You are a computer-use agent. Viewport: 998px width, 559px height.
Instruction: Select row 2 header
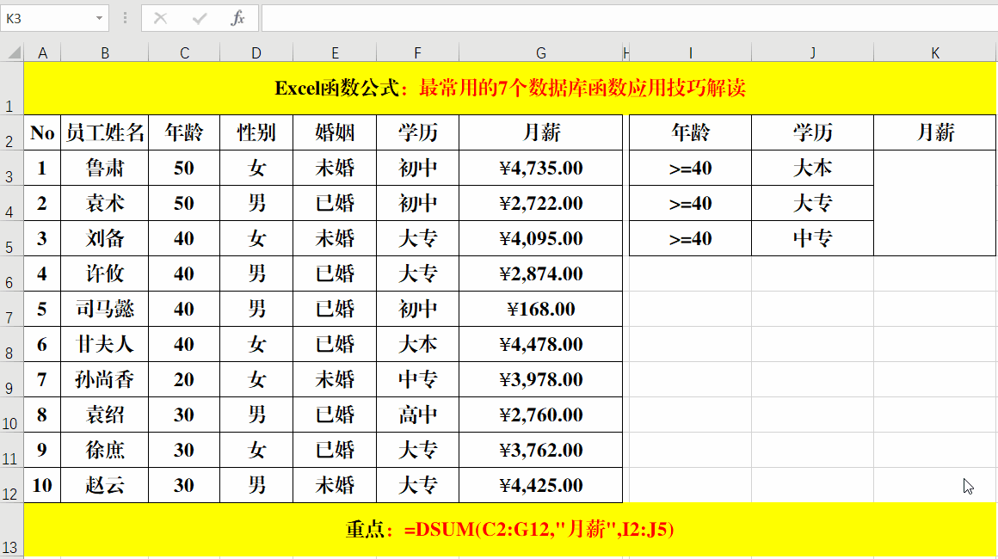[x=9, y=132]
